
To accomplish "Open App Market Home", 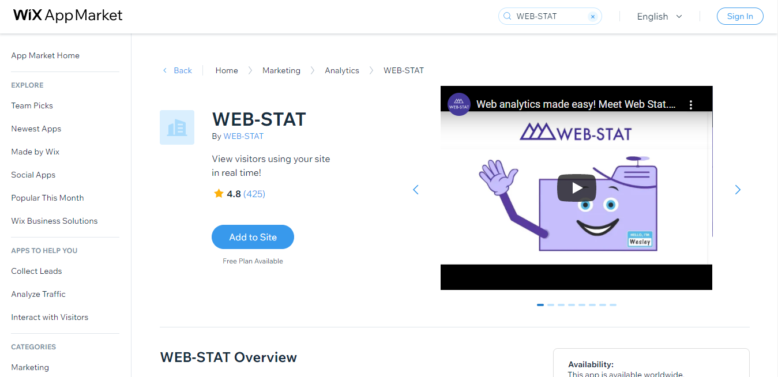I will pos(46,55).
